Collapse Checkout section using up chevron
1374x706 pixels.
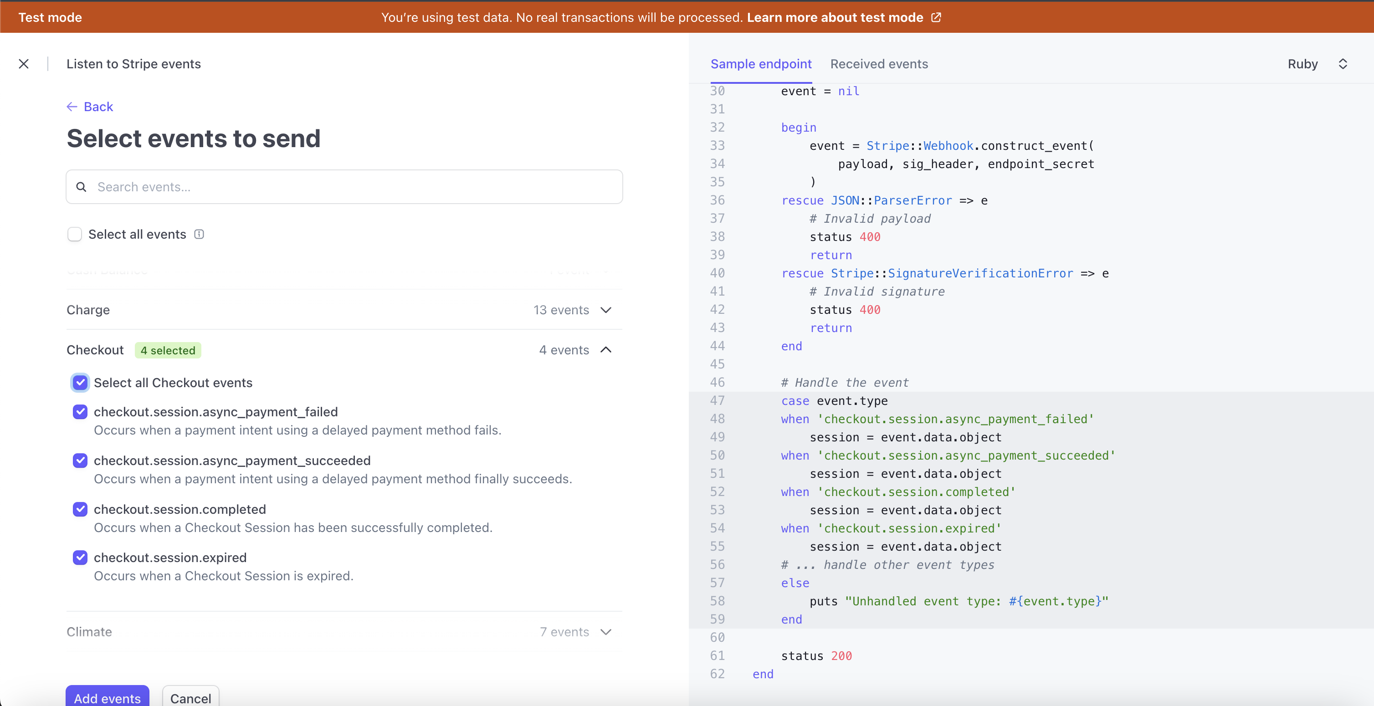tap(605, 350)
